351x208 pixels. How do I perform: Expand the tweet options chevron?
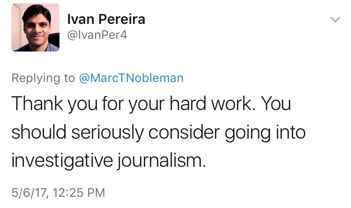coord(335,20)
